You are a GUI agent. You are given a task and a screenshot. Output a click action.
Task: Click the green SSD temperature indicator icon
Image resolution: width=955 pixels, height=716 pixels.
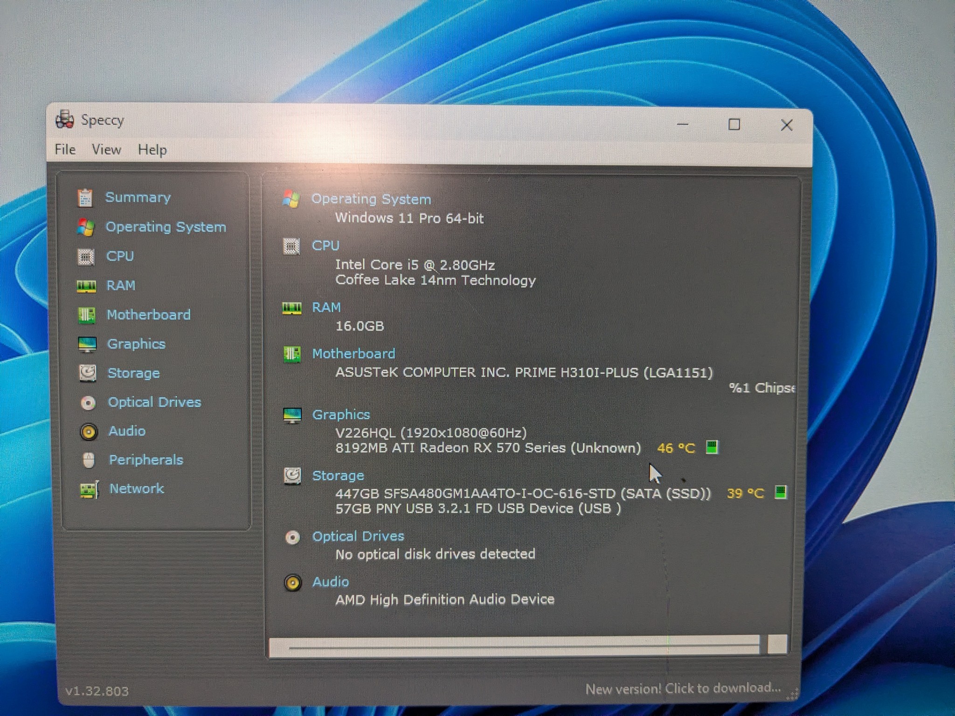(781, 492)
